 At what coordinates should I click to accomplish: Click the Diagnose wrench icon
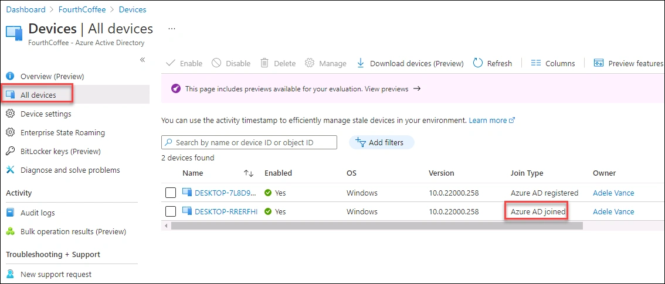11,170
